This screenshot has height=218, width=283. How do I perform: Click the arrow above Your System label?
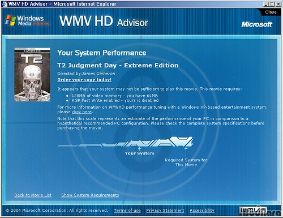click(139, 149)
